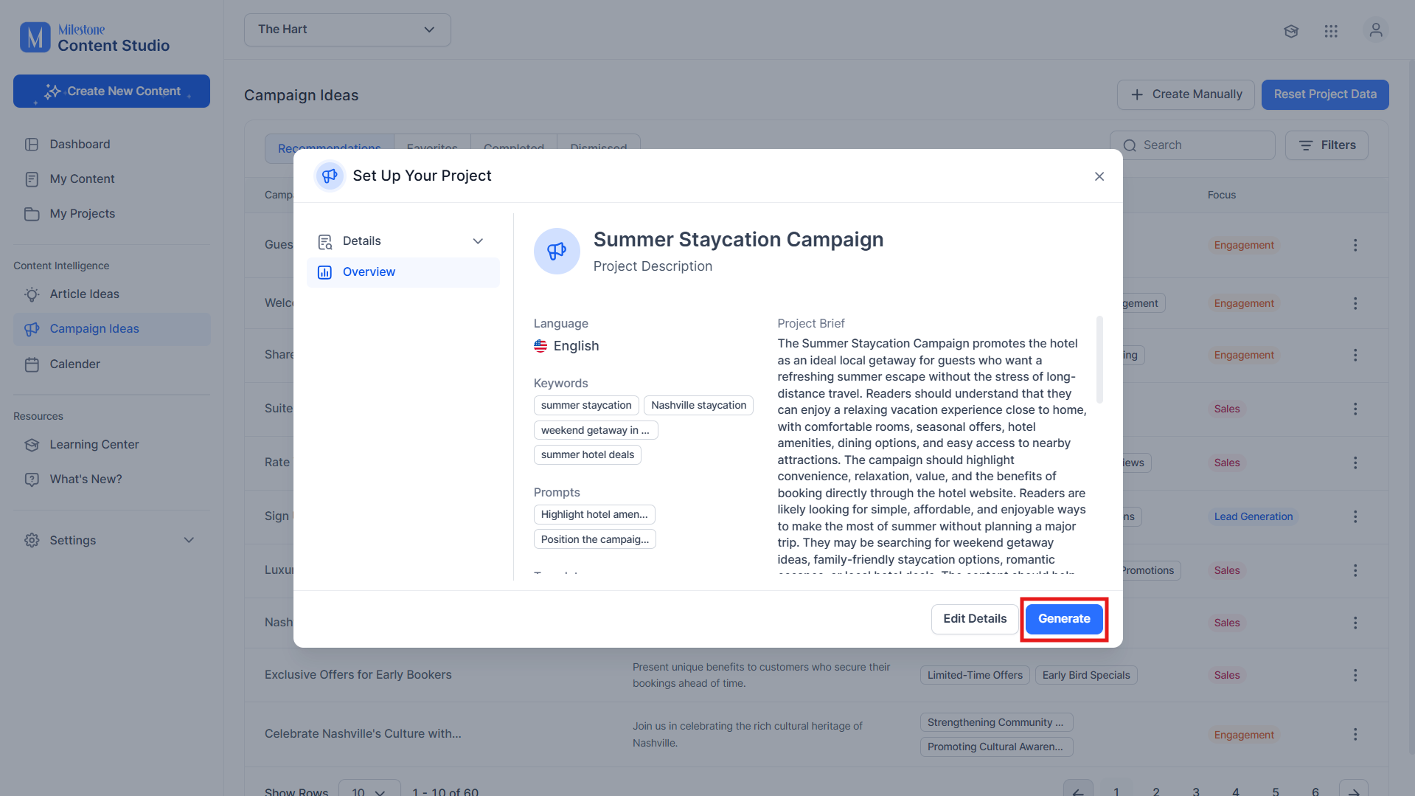Click the Early Bird Specials tag
The height and width of the screenshot is (796, 1415).
1086,676
